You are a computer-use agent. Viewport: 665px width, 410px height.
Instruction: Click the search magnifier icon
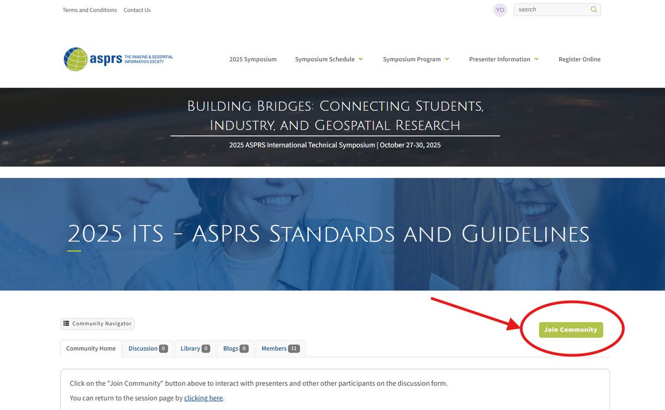click(593, 9)
